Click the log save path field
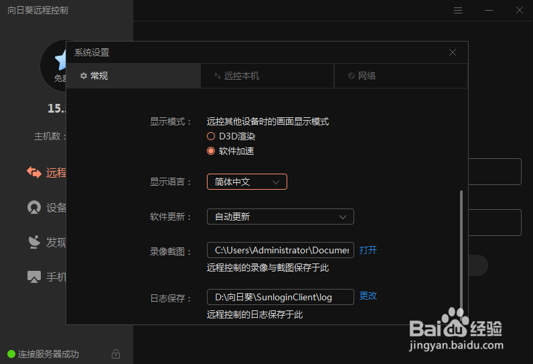Screen dimensions: 533x364 point(281,297)
